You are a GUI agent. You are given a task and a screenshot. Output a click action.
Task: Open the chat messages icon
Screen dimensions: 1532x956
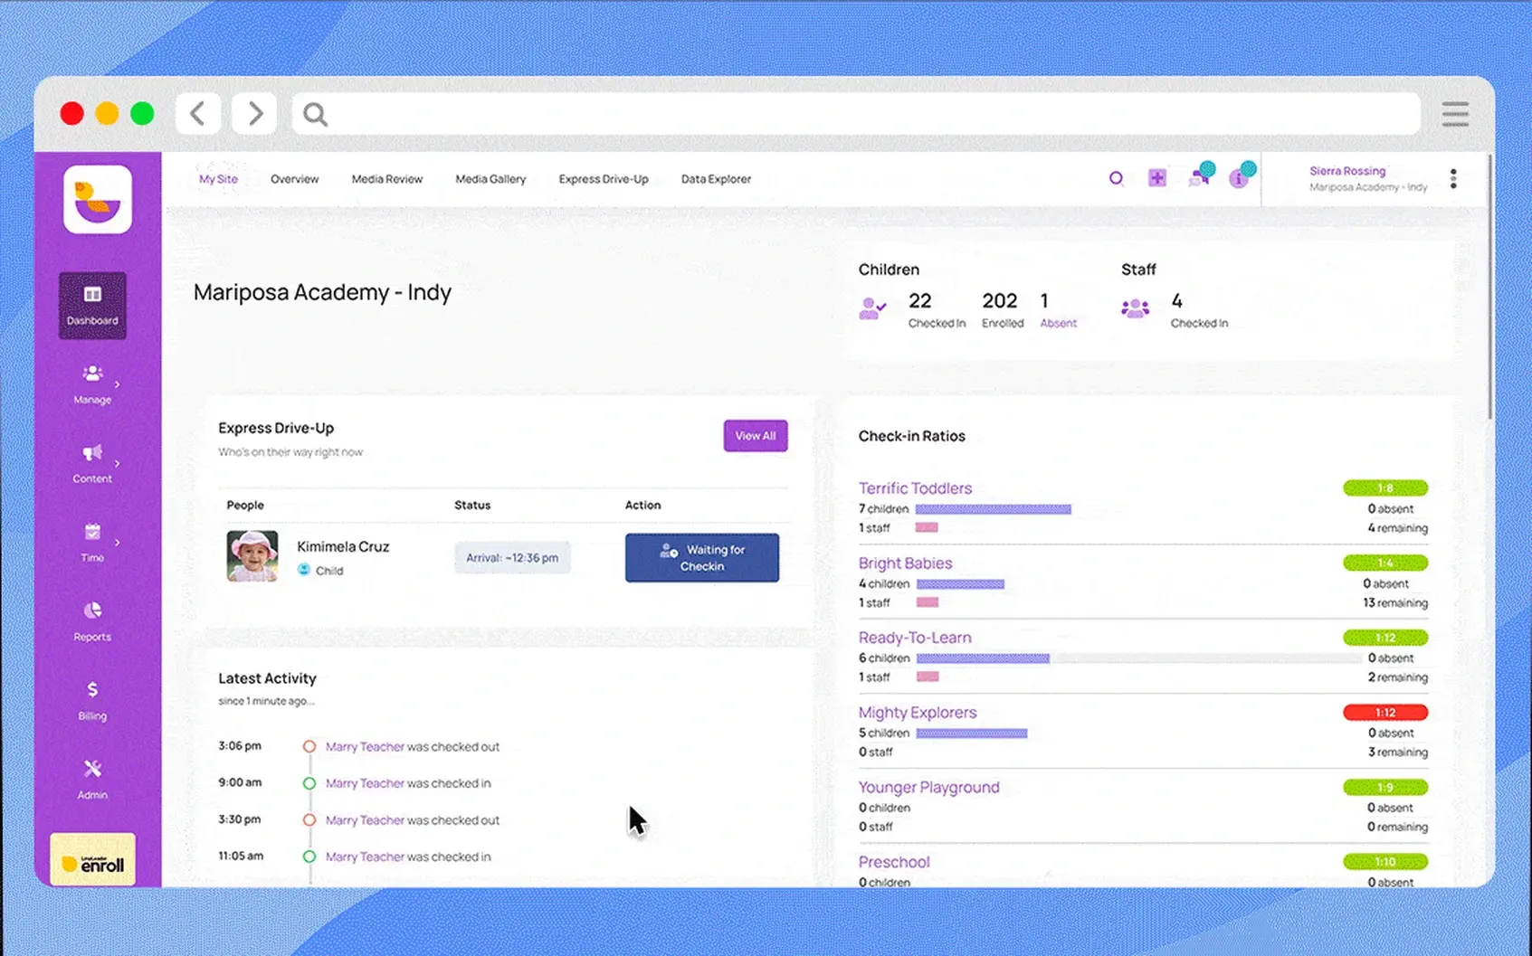tap(1200, 175)
